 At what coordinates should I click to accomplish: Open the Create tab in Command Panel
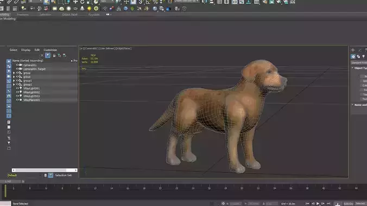point(353,50)
